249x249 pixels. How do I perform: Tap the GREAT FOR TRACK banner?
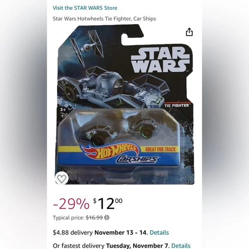[x=161, y=149]
